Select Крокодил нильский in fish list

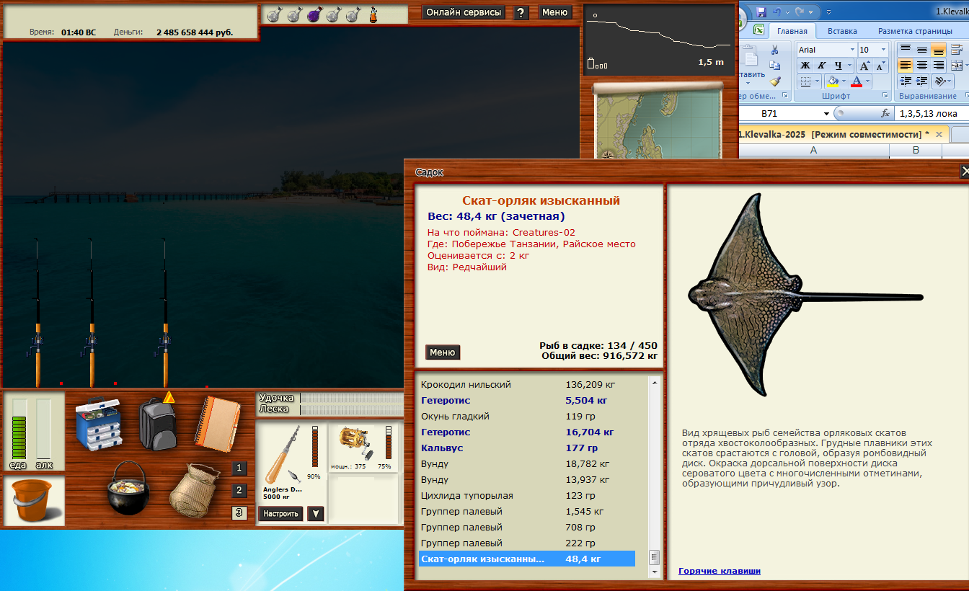coord(466,385)
